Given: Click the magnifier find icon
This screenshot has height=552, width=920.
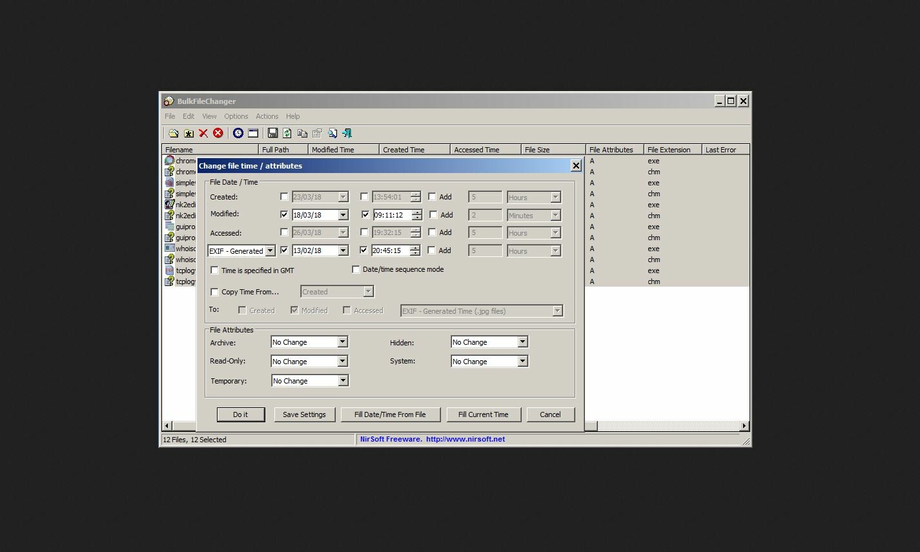Looking at the screenshot, I should click(x=332, y=133).
